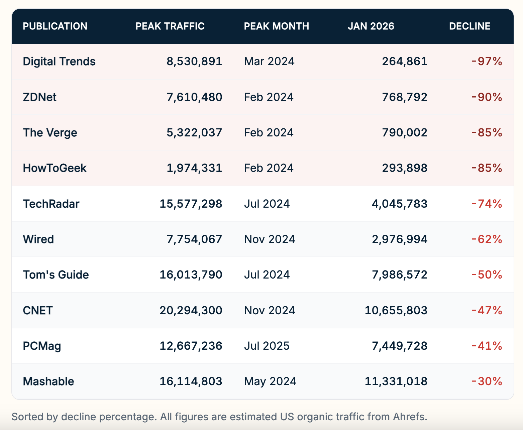The image size is (523, 430).
Task: Select the HowToGeek publication name
Action: click(55, 168)
